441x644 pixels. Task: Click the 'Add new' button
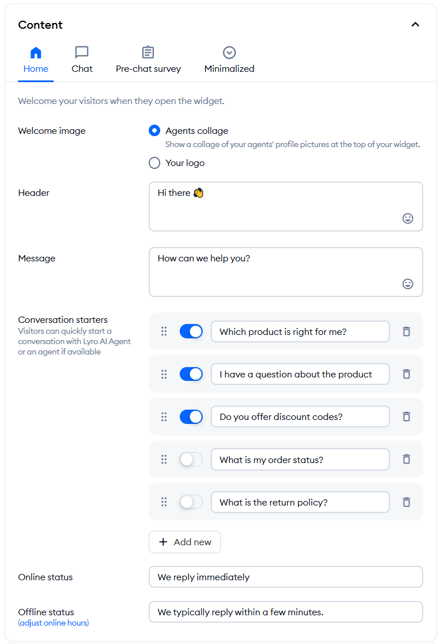(x=185, y=542)
